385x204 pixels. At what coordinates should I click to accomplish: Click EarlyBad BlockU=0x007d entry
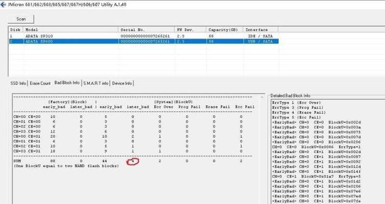[316, 137]
